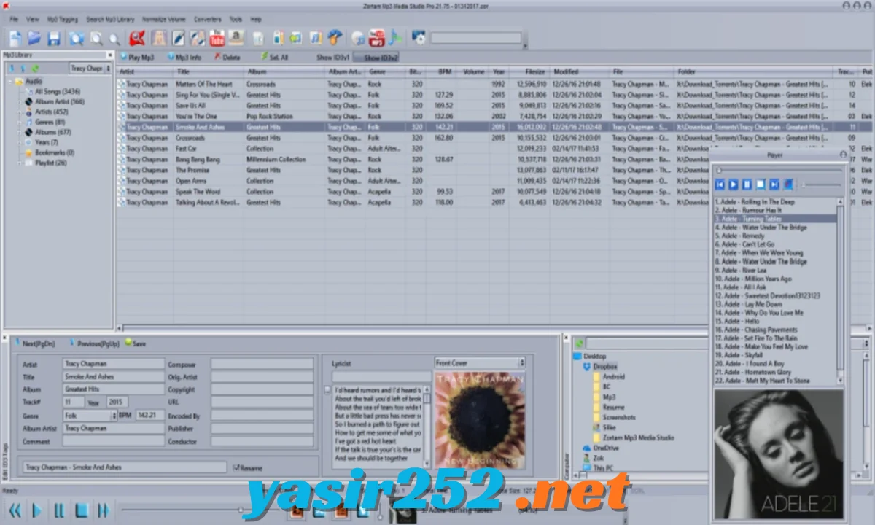Click the BPM field showing 142.21

150,415
